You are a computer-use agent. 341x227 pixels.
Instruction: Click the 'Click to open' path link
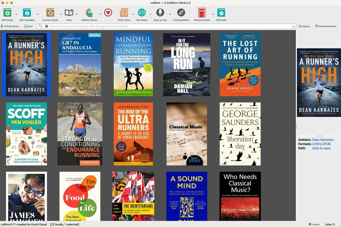coord(321,148)
